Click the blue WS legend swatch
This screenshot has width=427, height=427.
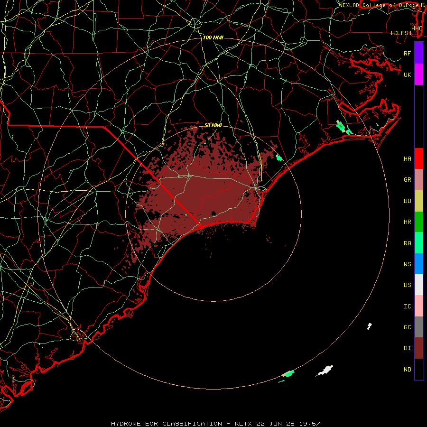[x=419, y=264]
